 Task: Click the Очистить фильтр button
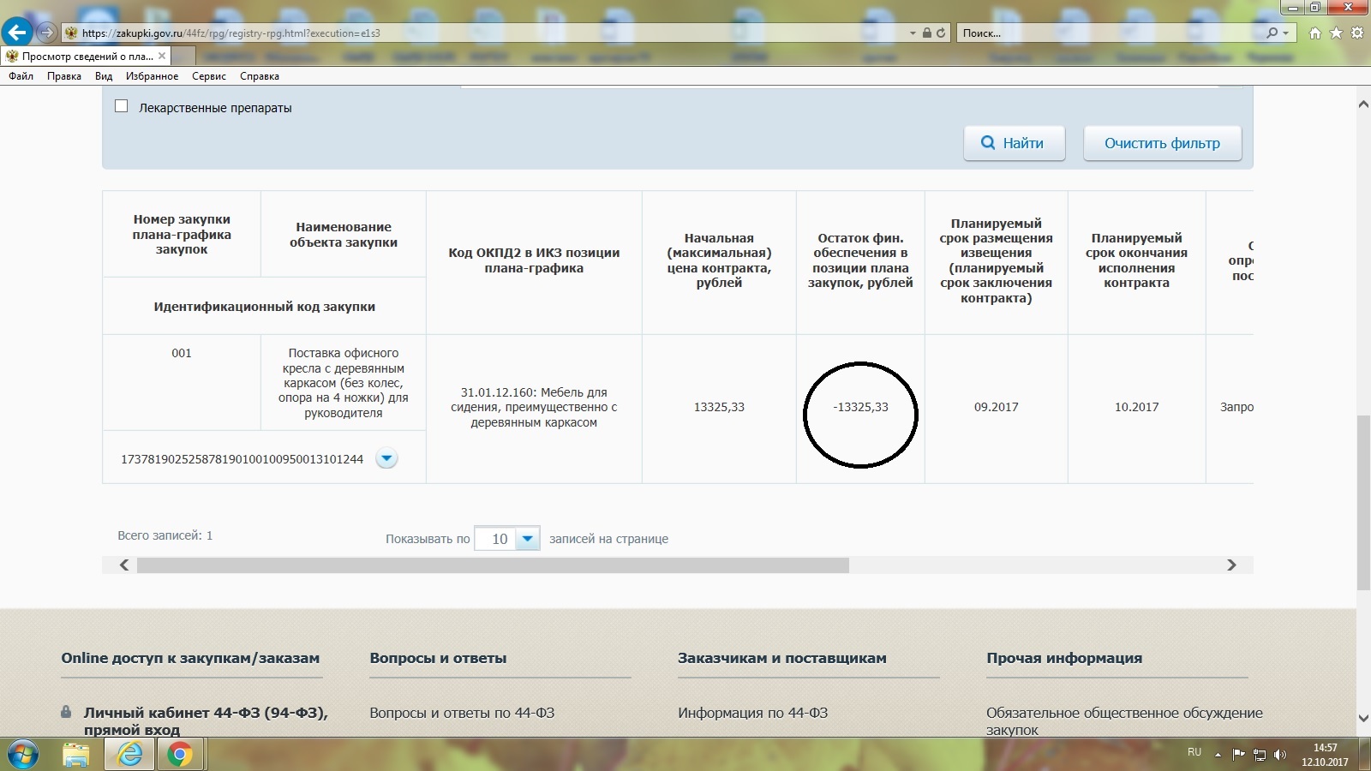coord(1161,143)
